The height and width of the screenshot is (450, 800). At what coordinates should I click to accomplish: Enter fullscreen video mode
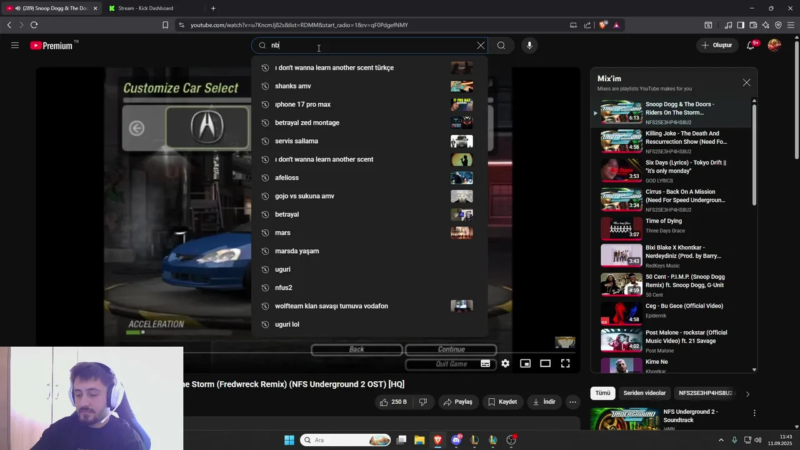[x=565, y=363]
